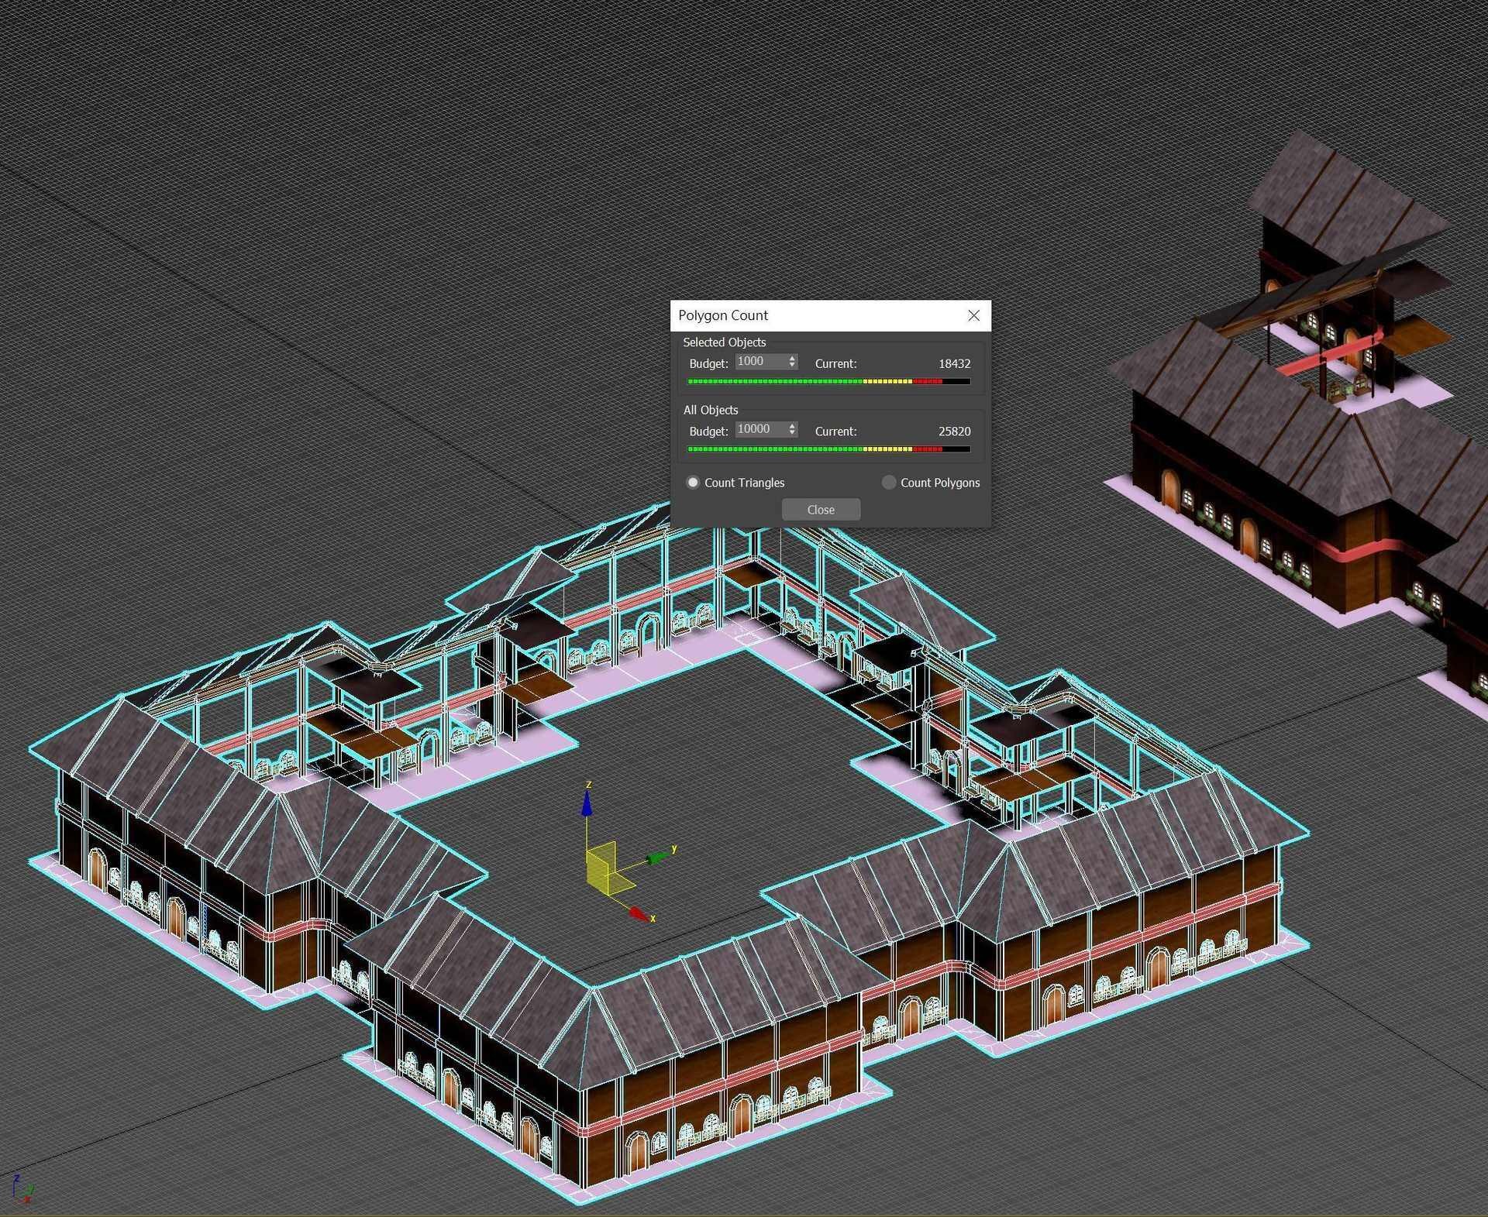The image size is (1488, 1217).
Task: Click the X icon on the Polygon Count dialog
Action: click(973, 316)
